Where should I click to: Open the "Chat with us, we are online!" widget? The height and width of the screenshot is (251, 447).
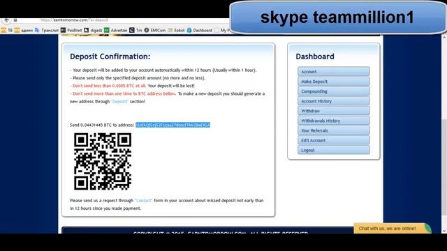[x=393, y=229]
